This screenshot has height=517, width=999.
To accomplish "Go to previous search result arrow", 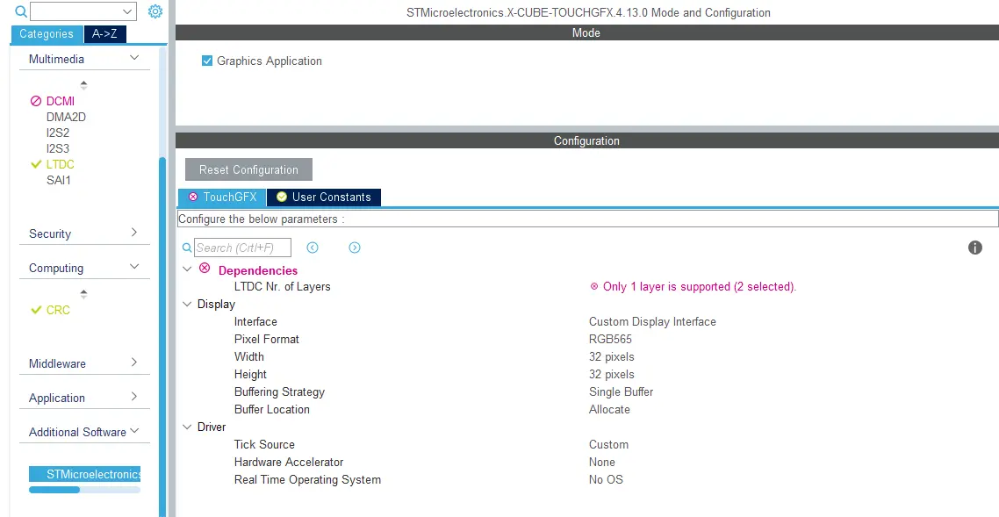I will (x=313, y=248).
